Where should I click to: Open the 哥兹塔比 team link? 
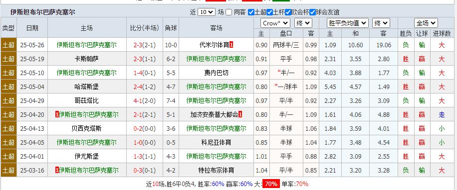click(x=87, y=101)
